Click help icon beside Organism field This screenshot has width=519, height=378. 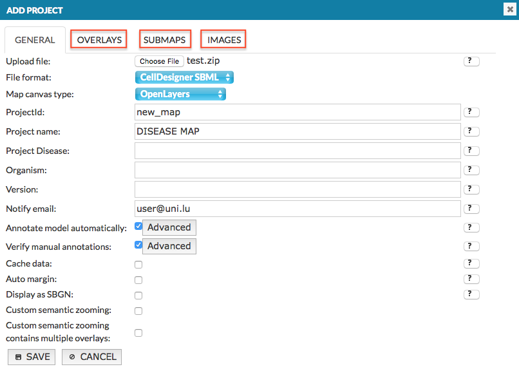pos(471,170)
